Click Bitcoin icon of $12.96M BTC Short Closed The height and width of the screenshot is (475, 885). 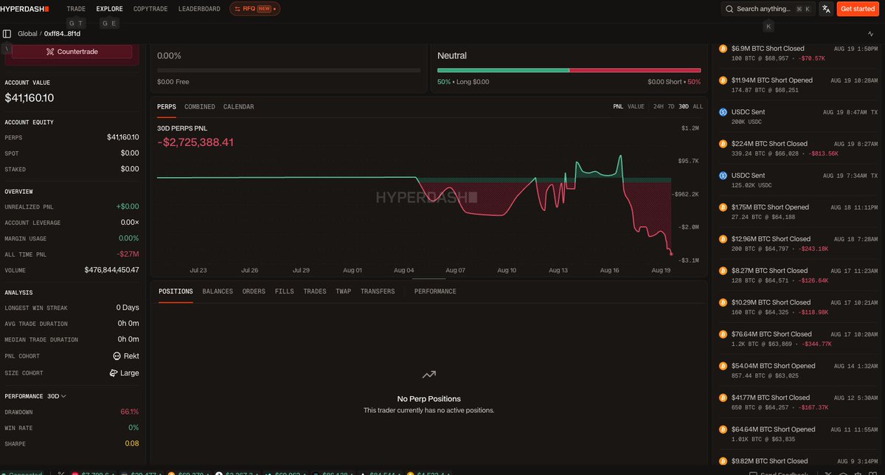(x=723, y=239)
